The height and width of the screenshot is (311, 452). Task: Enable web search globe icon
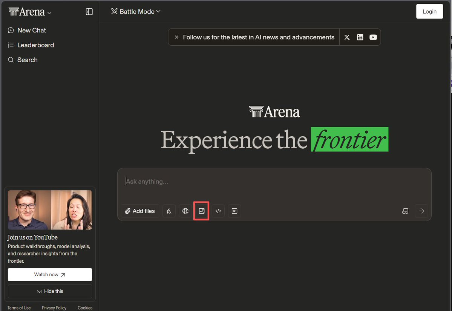tap(185, 211)
